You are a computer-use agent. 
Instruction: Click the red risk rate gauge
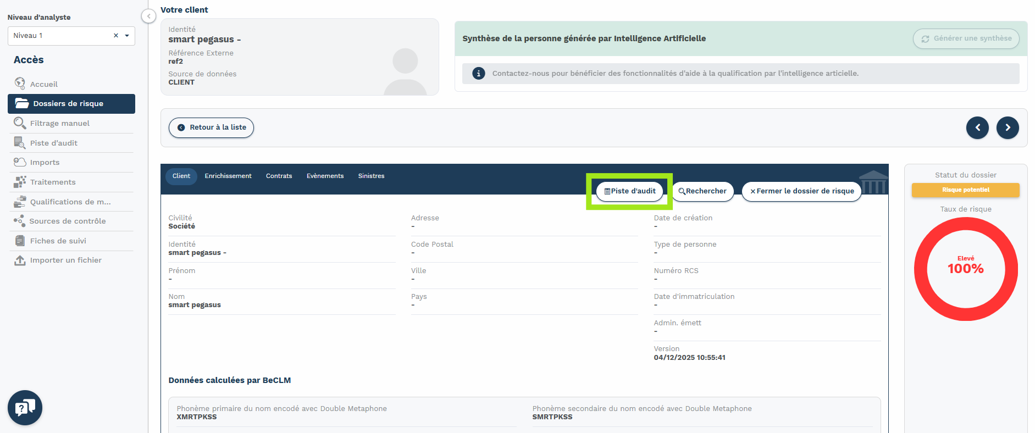965,269
